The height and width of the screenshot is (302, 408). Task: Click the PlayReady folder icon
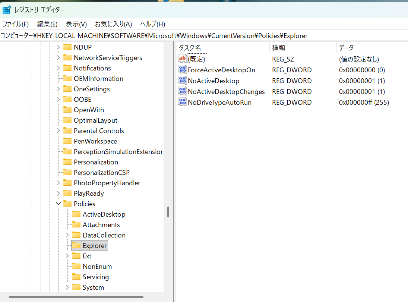67,193
